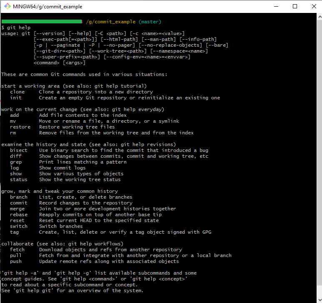Viewport: 322px width, 303px height.
Task: Close the MINGW64 terminal window
Action: coord(314,6)
